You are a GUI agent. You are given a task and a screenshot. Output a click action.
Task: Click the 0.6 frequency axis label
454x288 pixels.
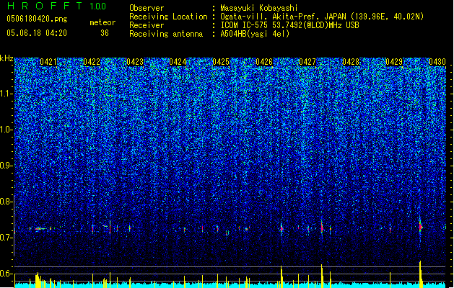pyautogui.click(x=6, y=274)
